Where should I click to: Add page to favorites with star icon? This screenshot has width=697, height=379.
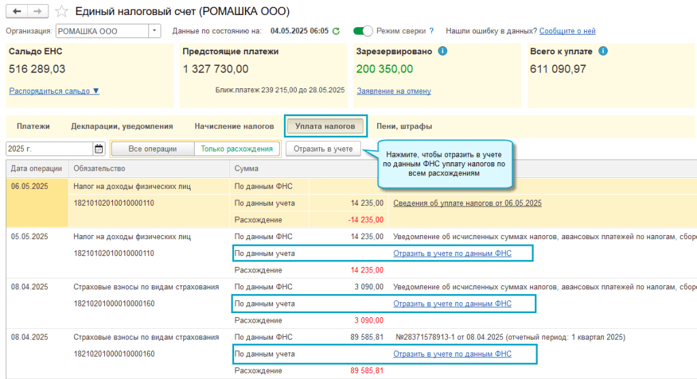coord(61,12)
